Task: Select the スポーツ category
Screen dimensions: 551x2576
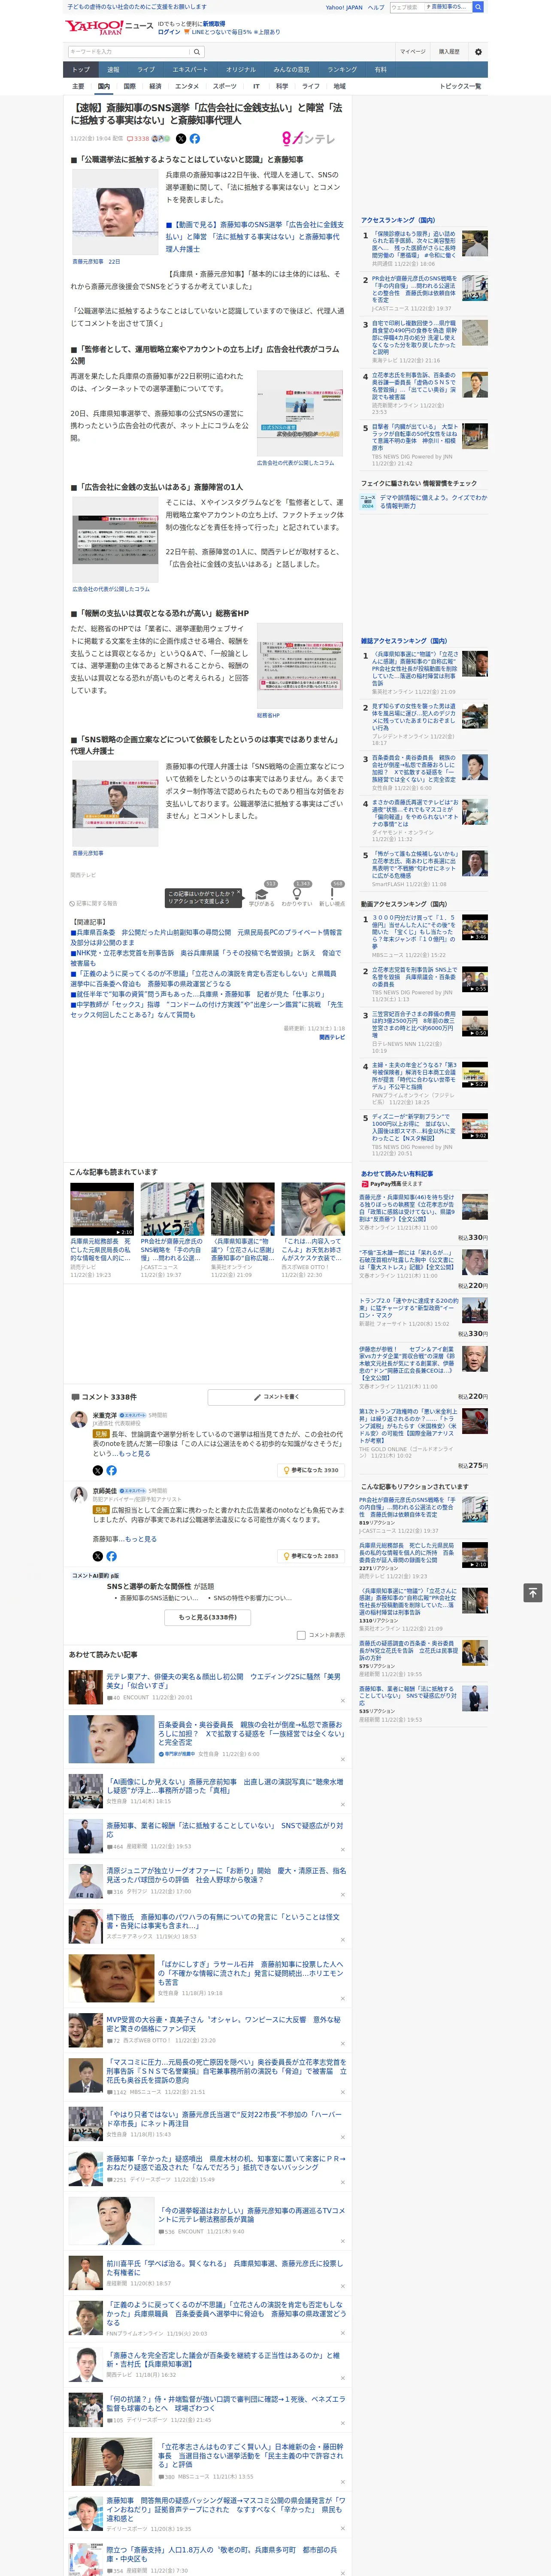Action: [225, 86]
